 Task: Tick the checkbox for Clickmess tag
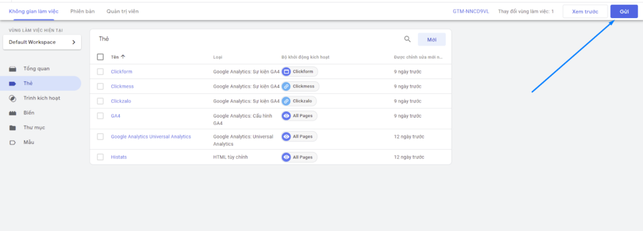click(100, 86)
